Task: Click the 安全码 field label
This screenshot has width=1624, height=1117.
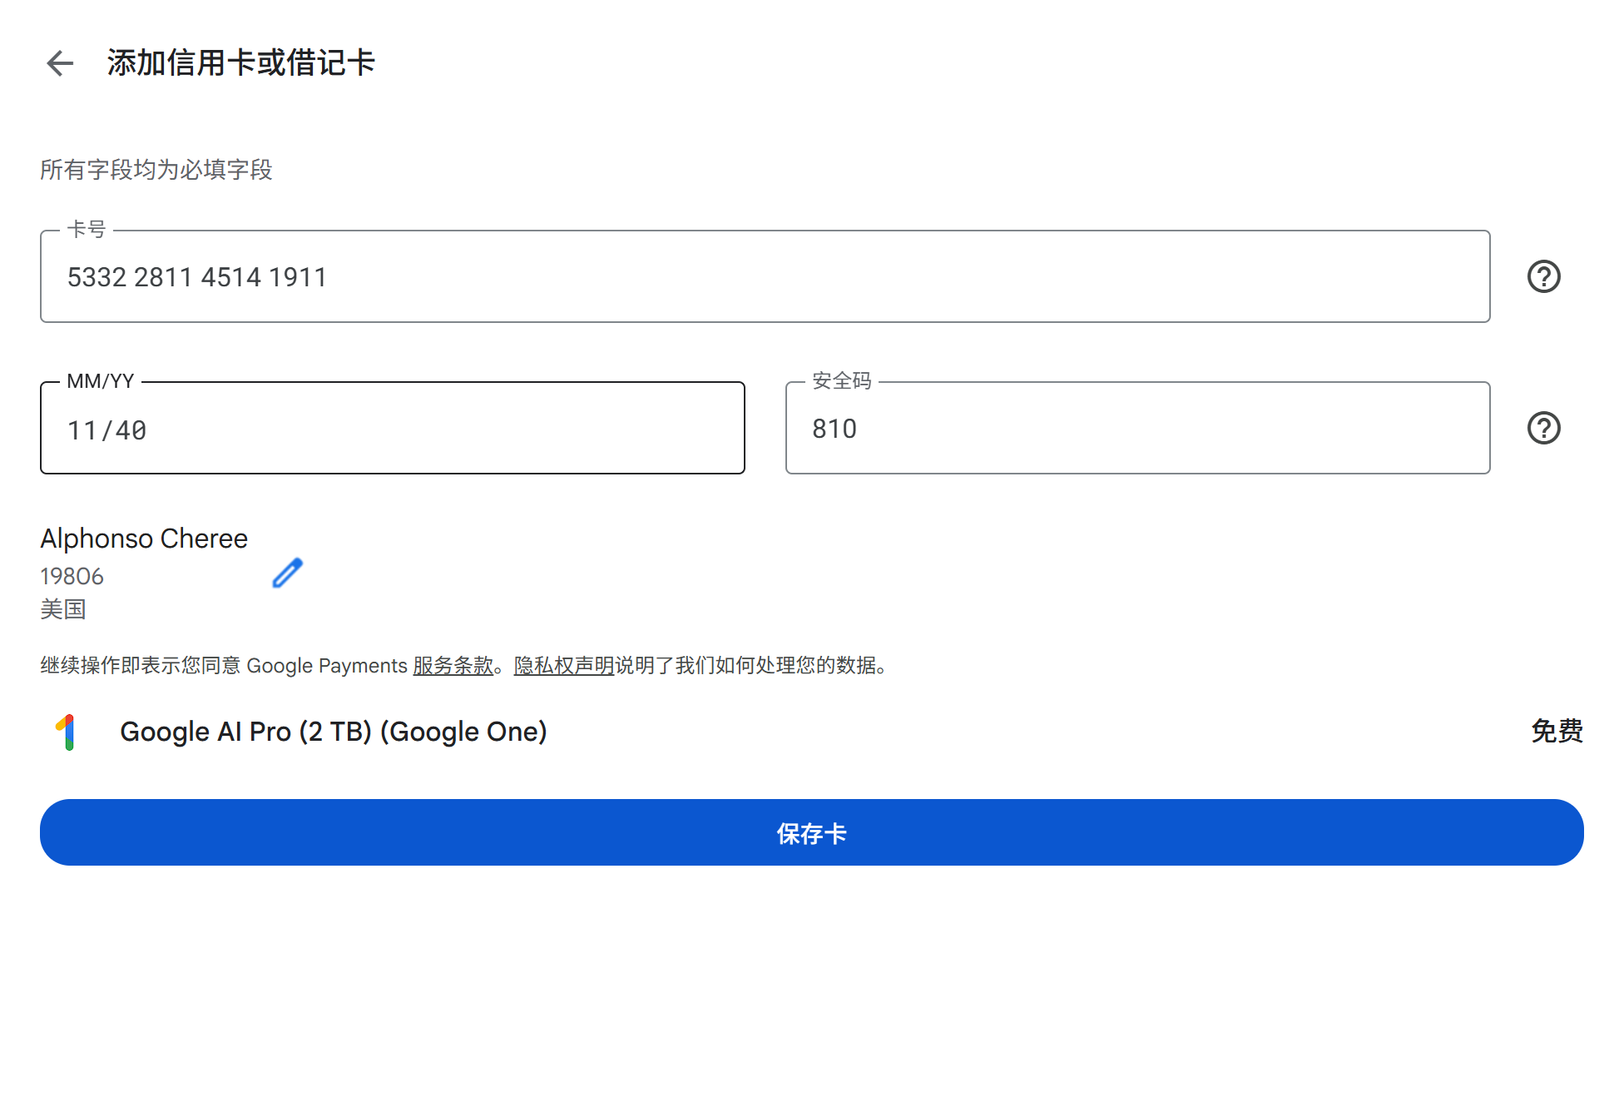Action: tap(841, 380)
